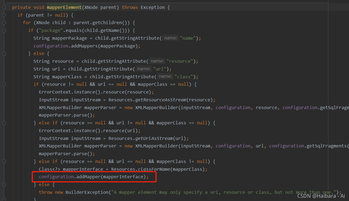Viewport: 349px width, 201px height.
Task: Click the 'name:' hint before "name"
Action: tap(170, 38)
